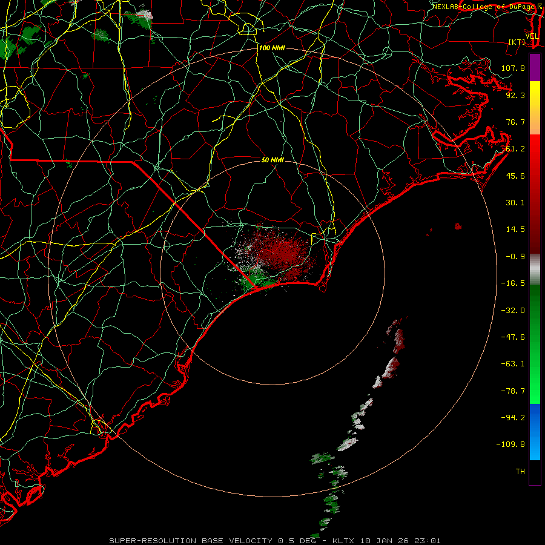Click the -47.6 value on velocity scale
545x545 pixels.
pos(513,337)
